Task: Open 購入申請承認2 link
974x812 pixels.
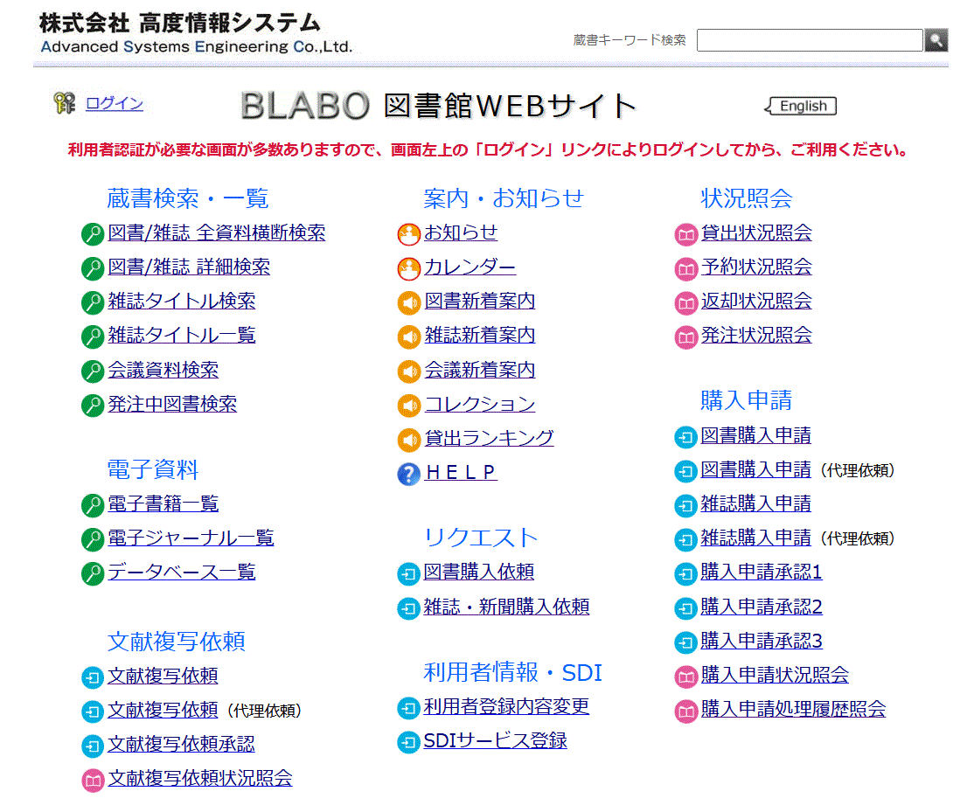Action: tap(761, 607)
